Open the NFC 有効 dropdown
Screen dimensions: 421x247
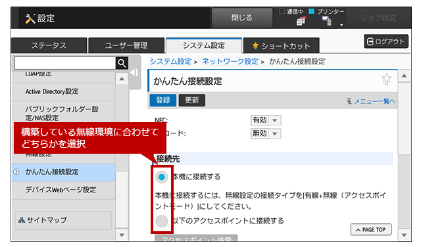(x=266, y=120)
